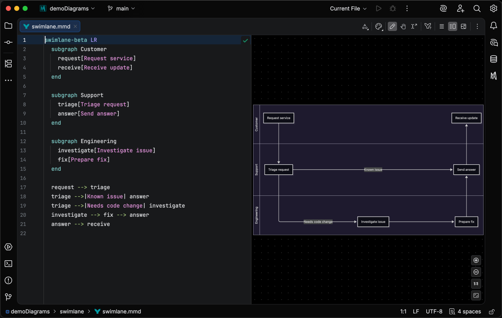The width and height of the screenshot is (502, 318).
Task: Click the Prepare fix diagram node
Action: click(466, 222)
